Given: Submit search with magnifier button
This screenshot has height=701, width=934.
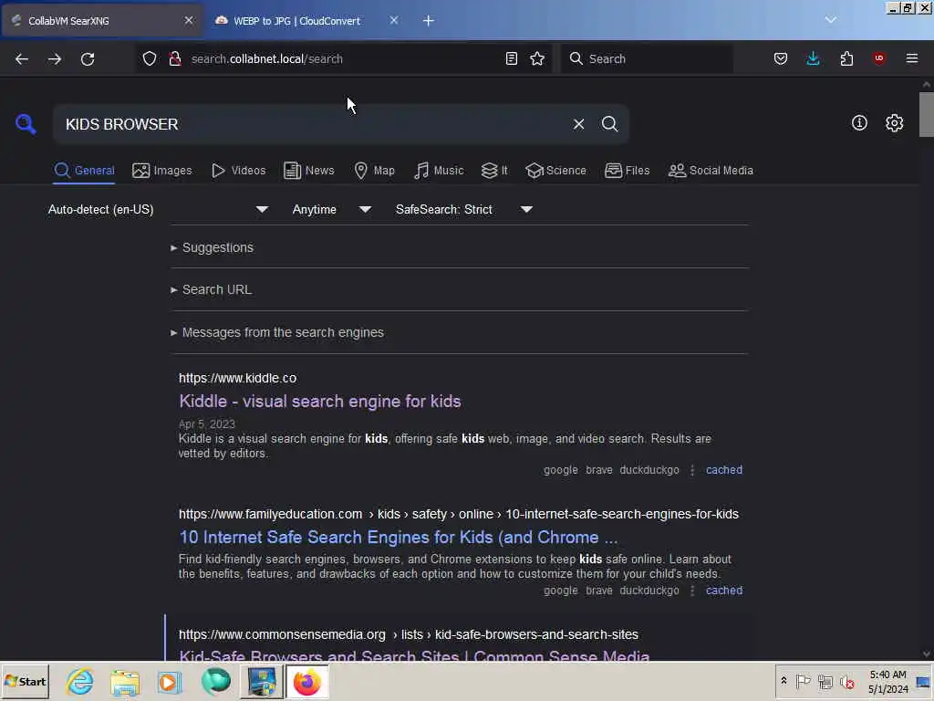Looking at the screenshot, I should point(609,124).
